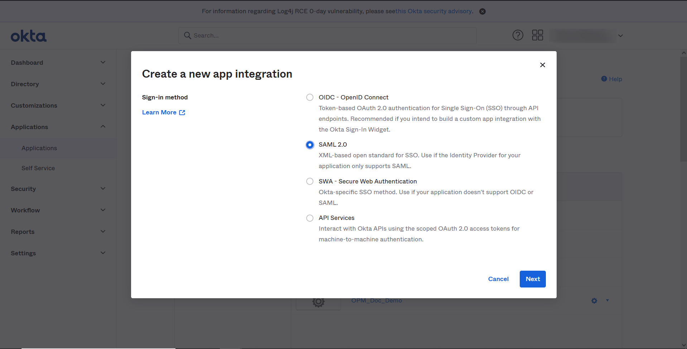Collapse the Applications sidebar section
This screenshot has height=349, width=687.
click(x=103, y=127)
